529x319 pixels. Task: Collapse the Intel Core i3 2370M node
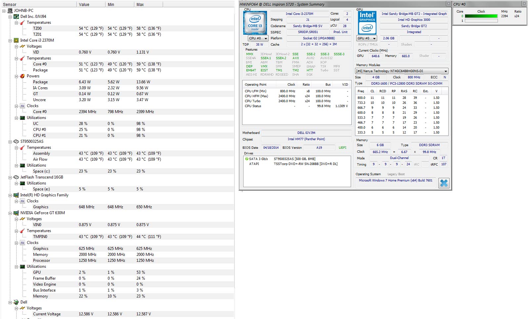point(10,40)
